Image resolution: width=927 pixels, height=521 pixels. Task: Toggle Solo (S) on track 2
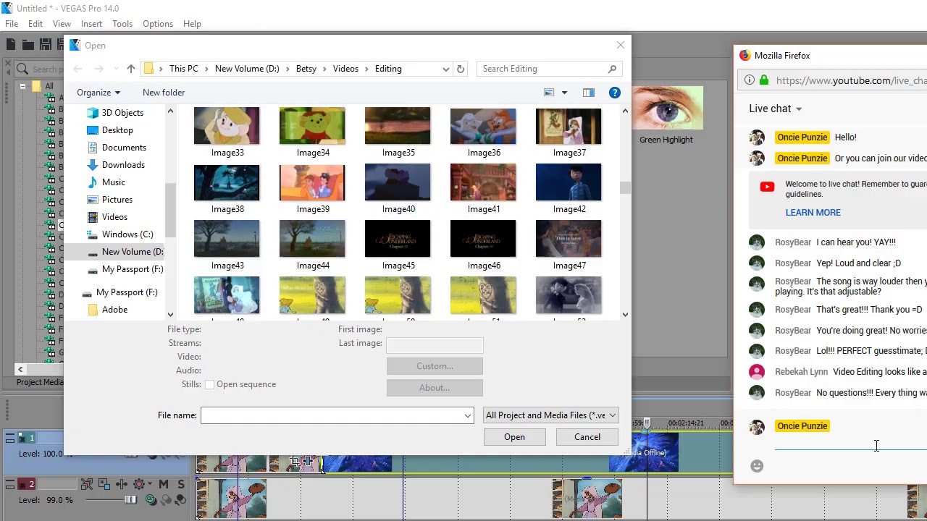tap(180, 484)
